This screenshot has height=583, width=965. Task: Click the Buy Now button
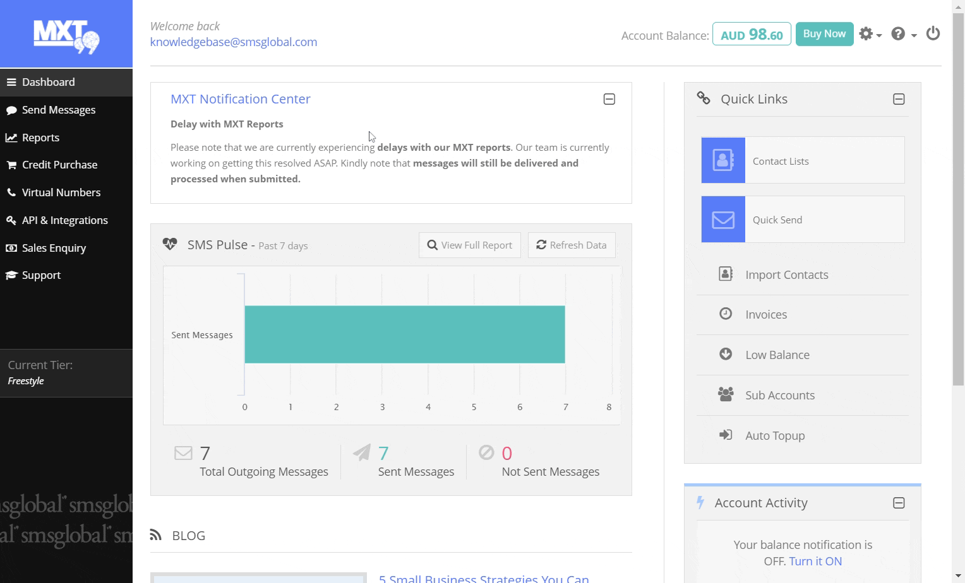pos(824,34)
